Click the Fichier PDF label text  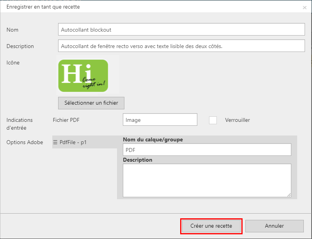click(66, 120)
